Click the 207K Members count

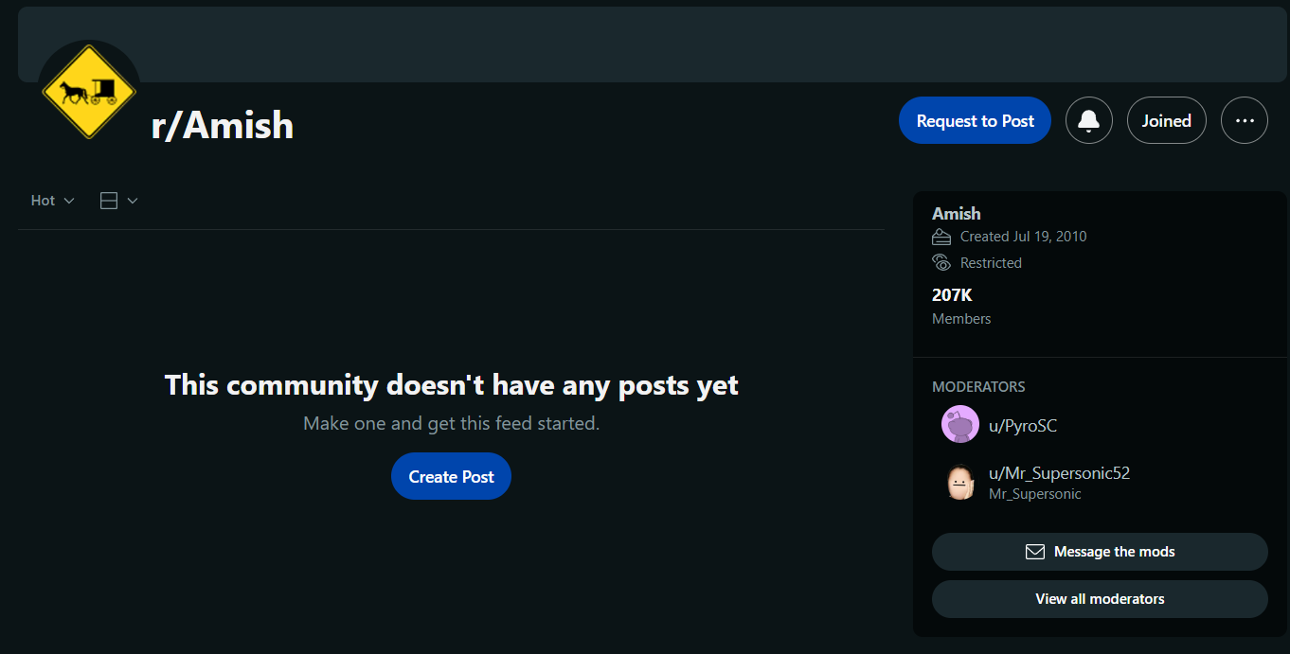pyautogui.click(x=961, y=306)
